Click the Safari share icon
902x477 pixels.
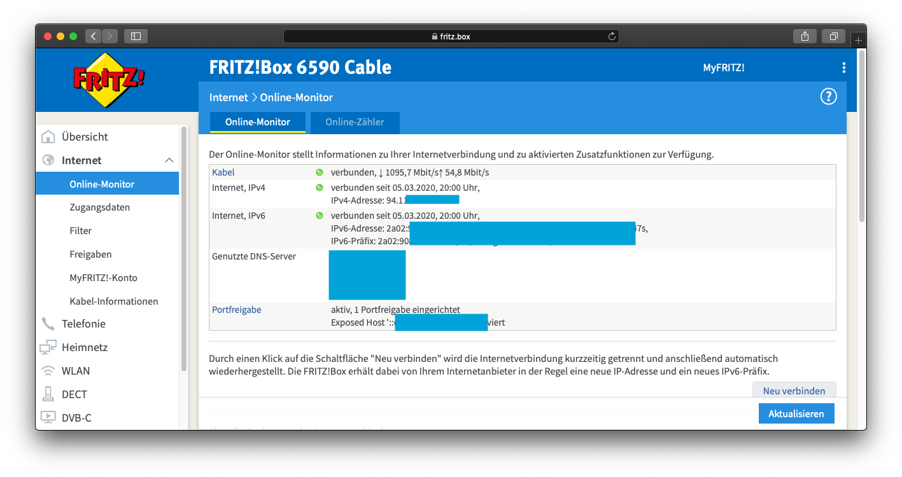point(805,36)
